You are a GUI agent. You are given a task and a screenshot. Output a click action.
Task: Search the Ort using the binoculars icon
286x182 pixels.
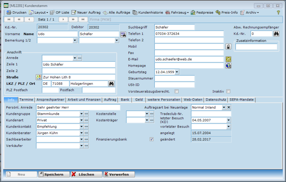tap(111, 84)
